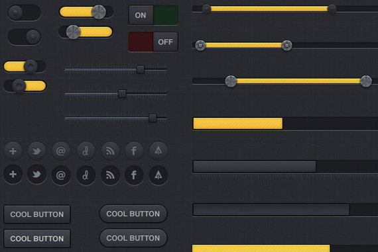
Task: Click the dark RSS feed icon in lower row
Action: coord(110,175)
